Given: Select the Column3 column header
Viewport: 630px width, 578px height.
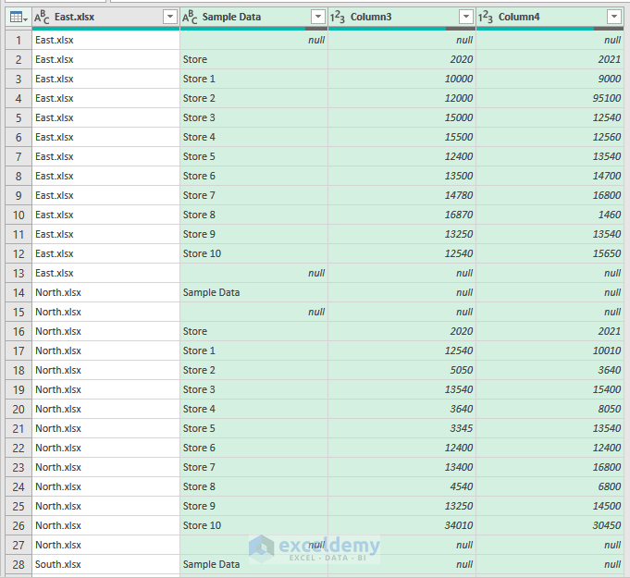Looking at the screenshot, I should [401, 18].
